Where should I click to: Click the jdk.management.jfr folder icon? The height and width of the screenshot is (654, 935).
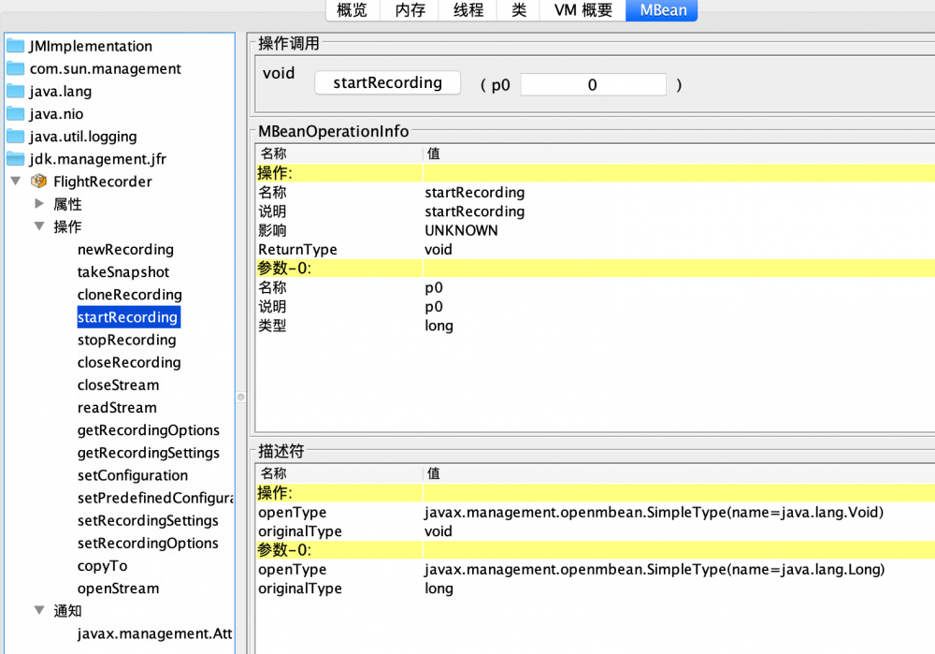[x=16, y=159]
